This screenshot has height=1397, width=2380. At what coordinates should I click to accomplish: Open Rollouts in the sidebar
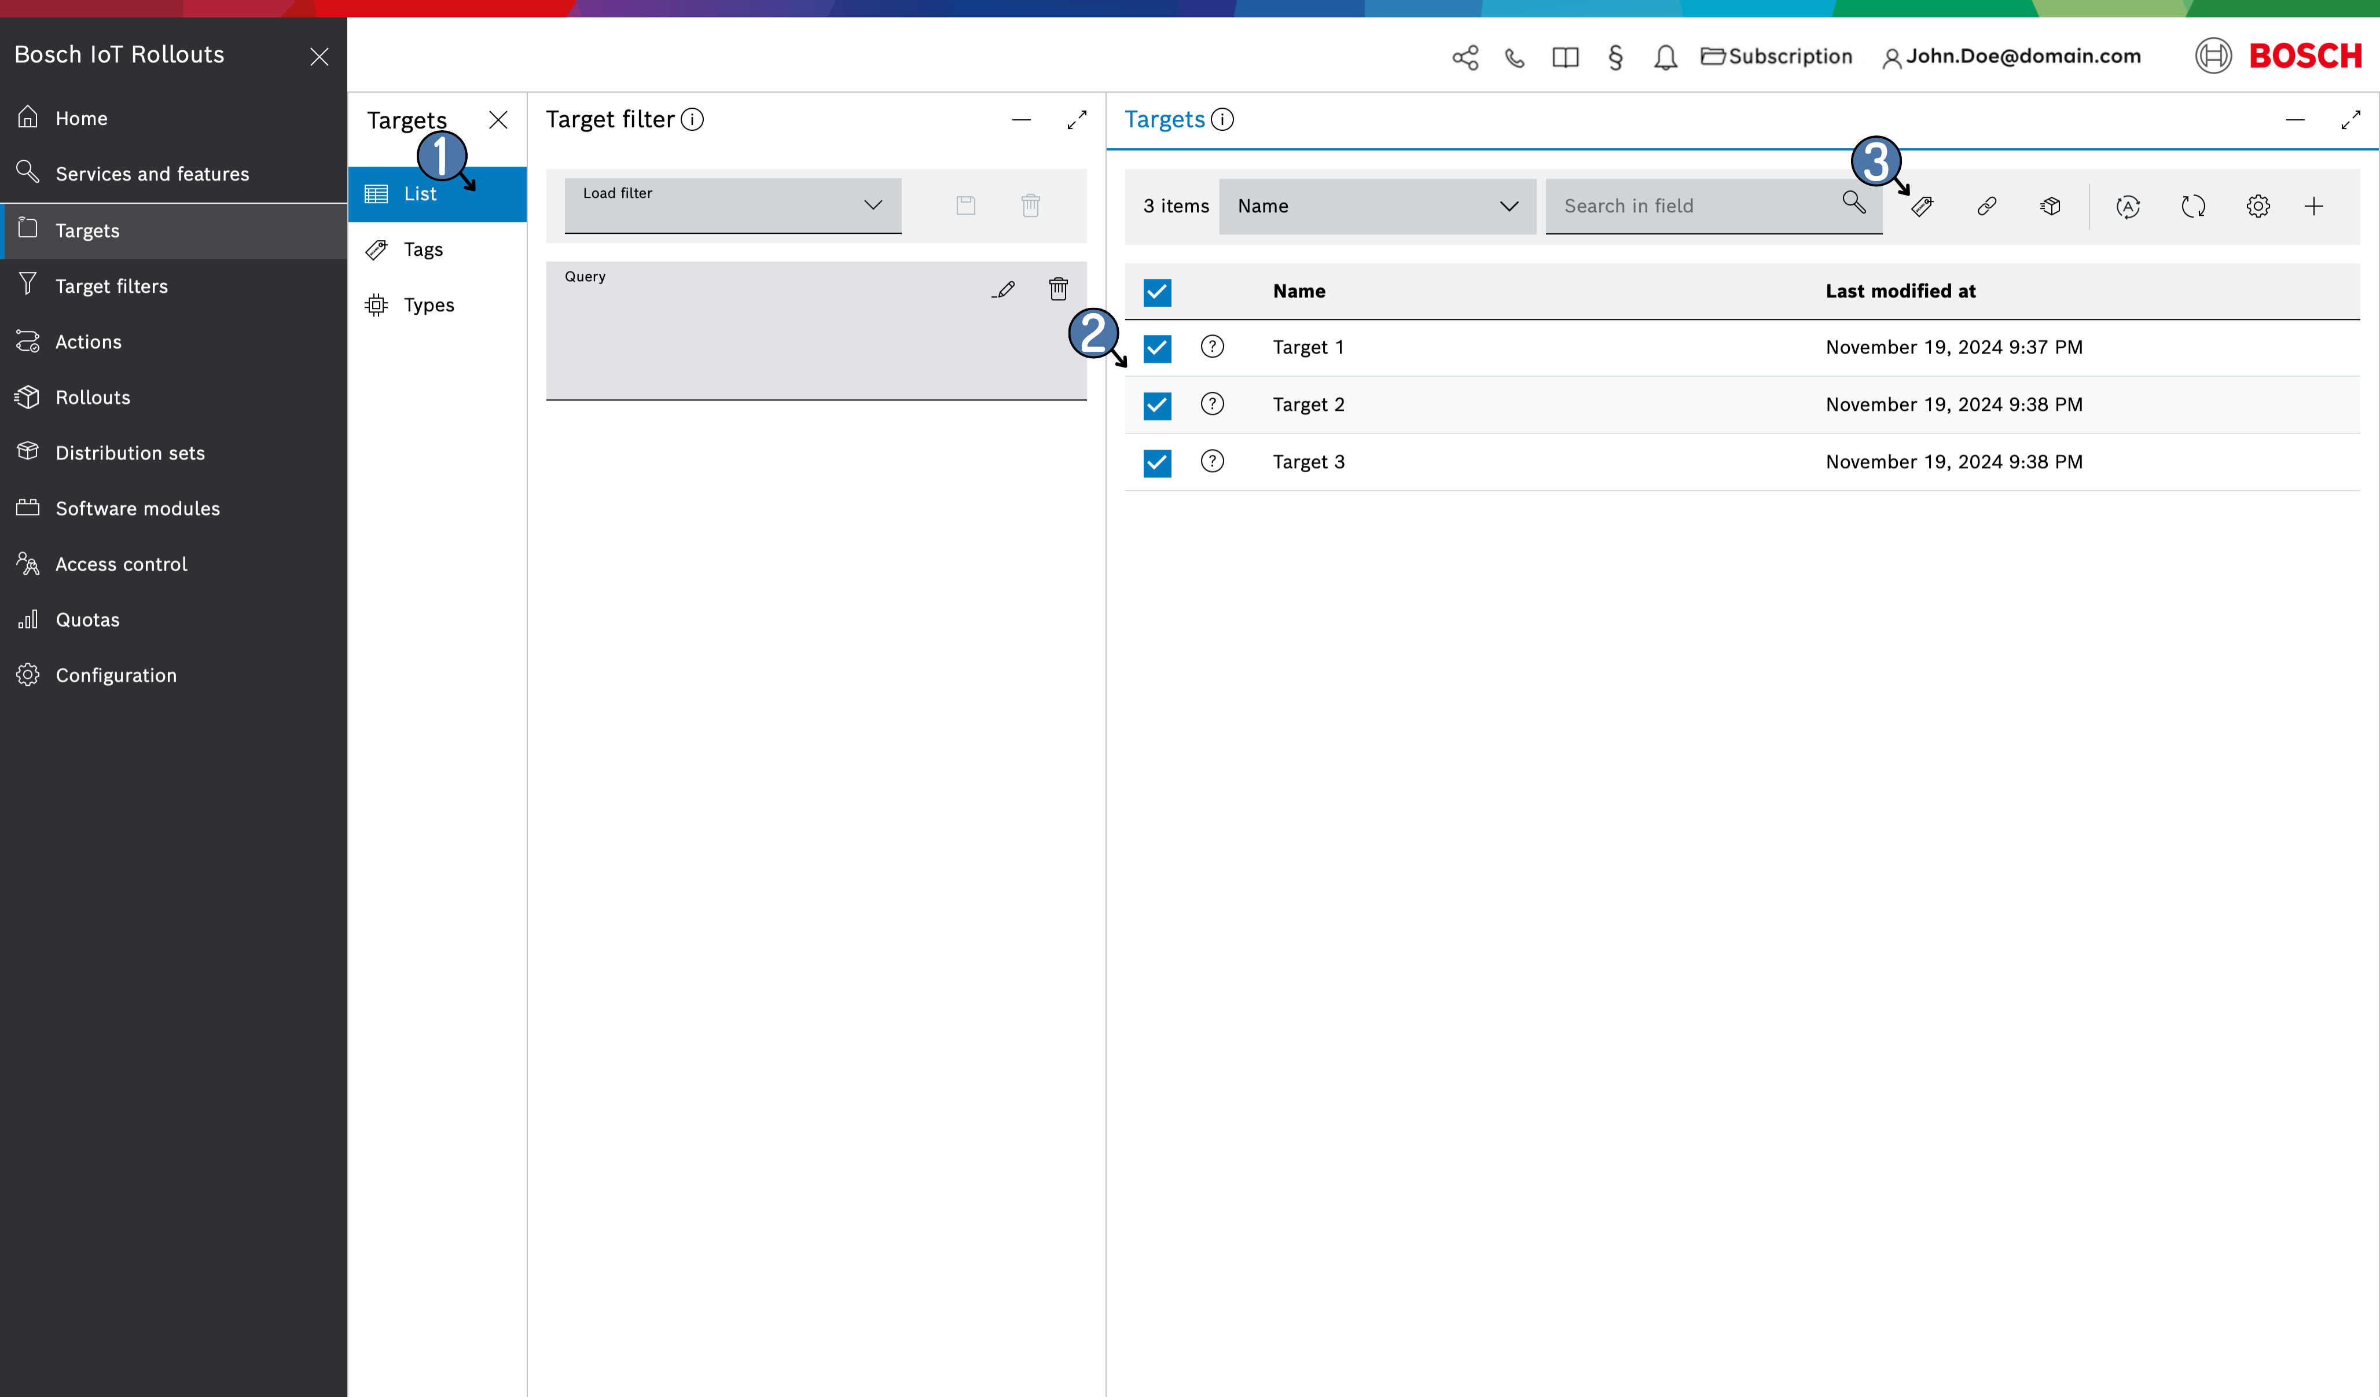tap(93, 398)
